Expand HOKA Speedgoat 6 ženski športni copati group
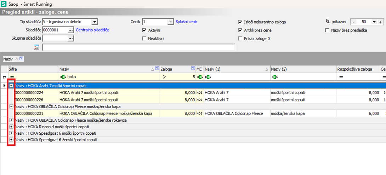 pos(11,140)
